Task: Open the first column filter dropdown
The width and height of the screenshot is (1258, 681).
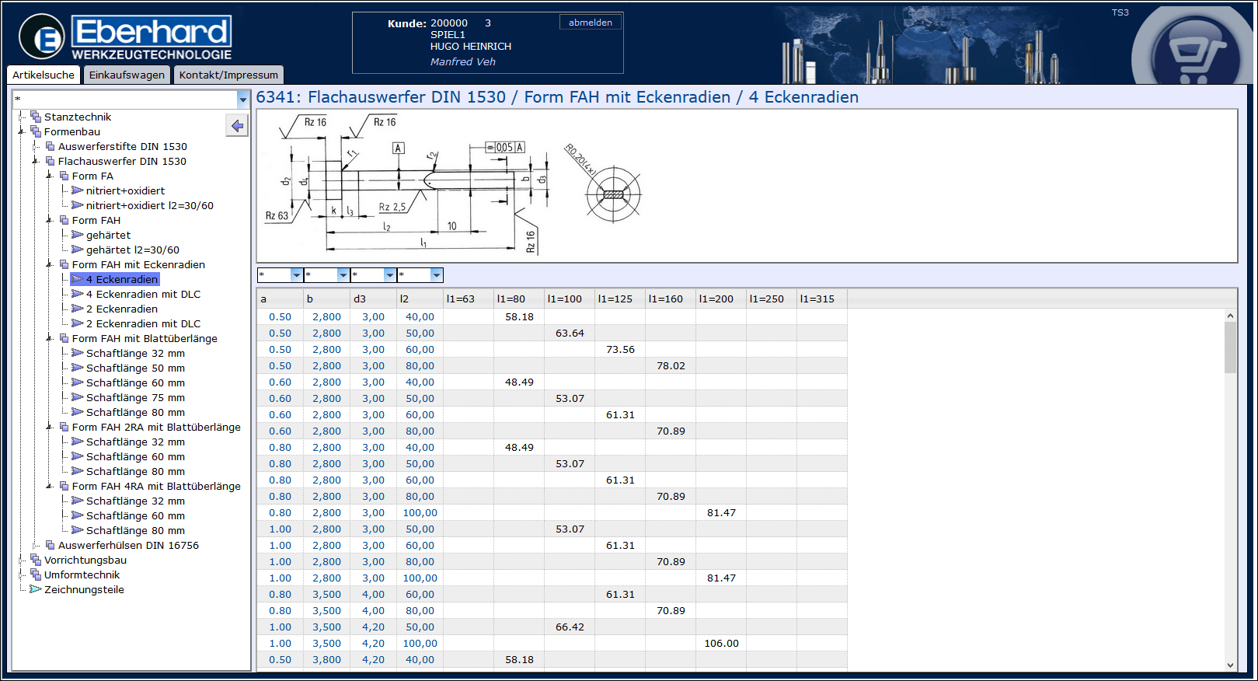Action: pyautogui.click(x=296, y=275)
